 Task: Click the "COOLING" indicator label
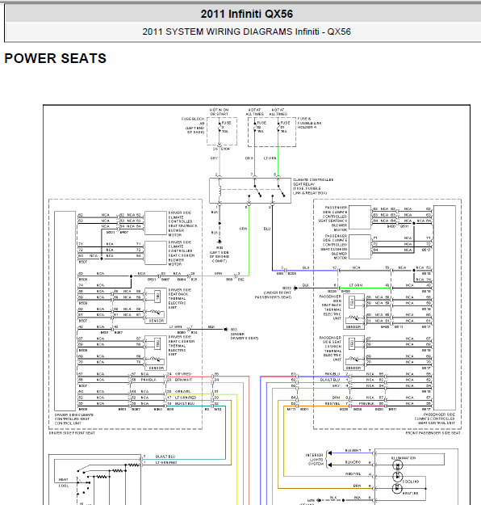(411, 482)
